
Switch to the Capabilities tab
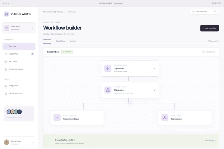point(60,41)
